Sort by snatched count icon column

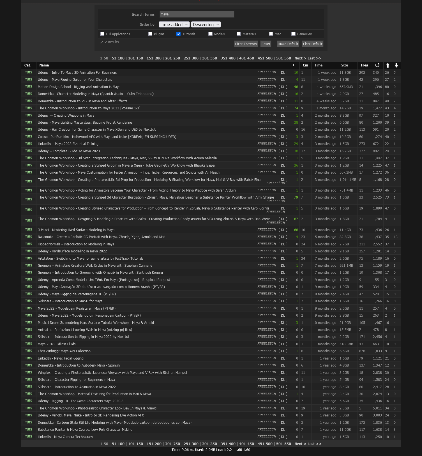[377, 65]
